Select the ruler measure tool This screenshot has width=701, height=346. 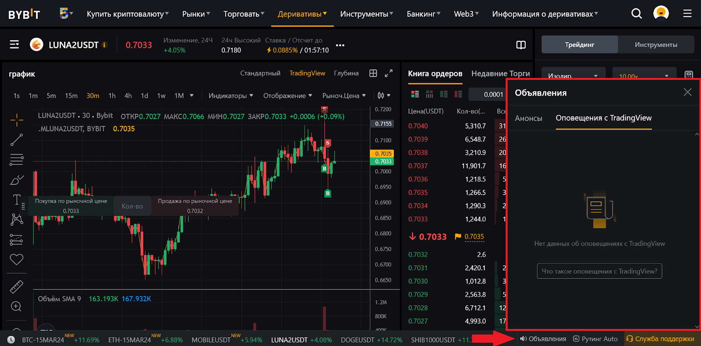(17, 287)
